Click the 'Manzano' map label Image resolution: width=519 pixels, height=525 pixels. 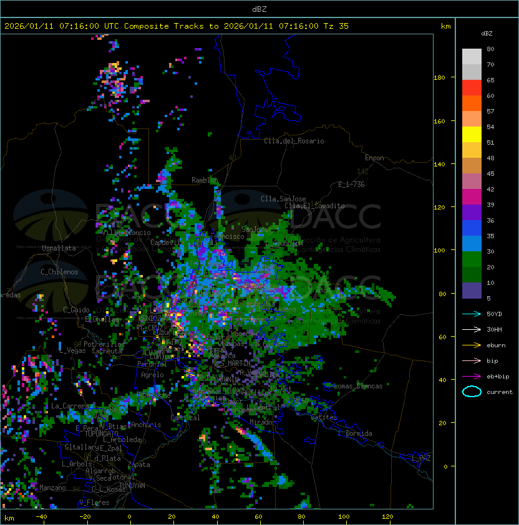tap(52, 488)
